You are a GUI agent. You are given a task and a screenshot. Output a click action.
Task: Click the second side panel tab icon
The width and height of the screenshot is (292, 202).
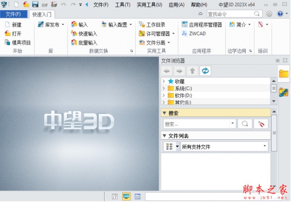coord(284,92)
